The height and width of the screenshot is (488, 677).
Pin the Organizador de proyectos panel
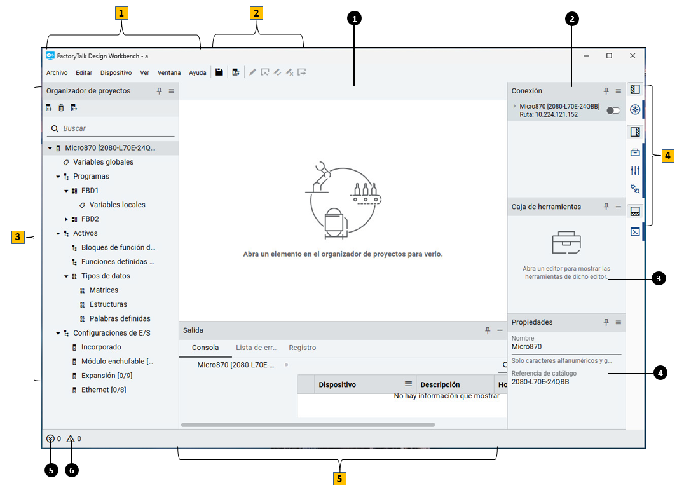click(160, 91)
